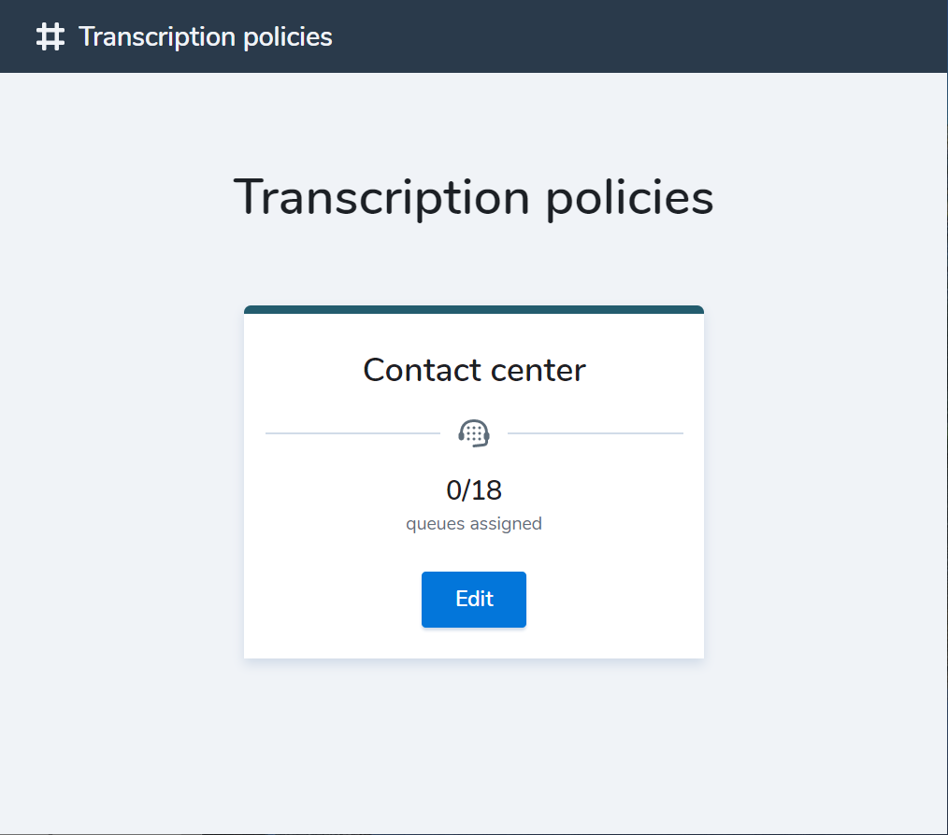Click the queues assigned counter showing 0/18

474,489
